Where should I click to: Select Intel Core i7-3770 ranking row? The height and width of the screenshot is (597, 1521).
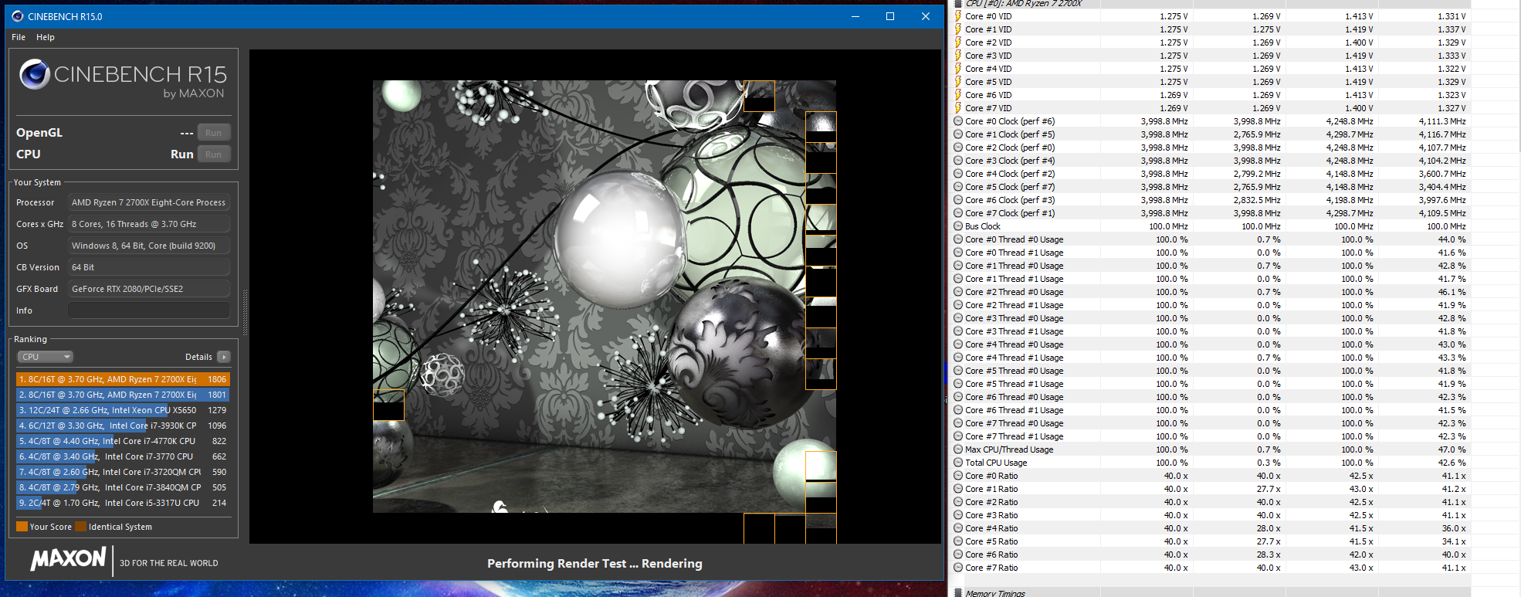click(123, 456)
